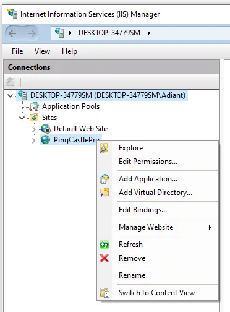
Task: Click the arrow after DESKTOP-34779SM in address bar
Action: tap(149, 33)
